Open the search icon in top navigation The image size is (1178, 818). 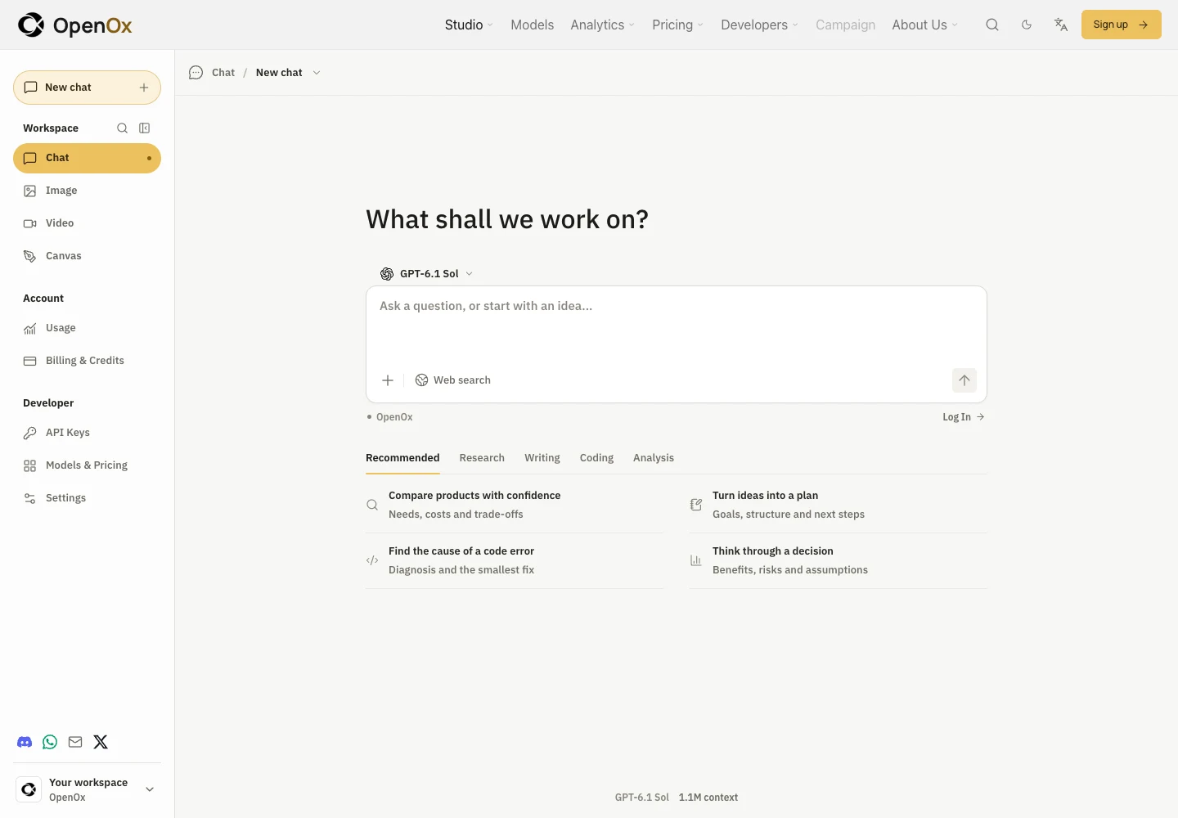coord(992,25)
